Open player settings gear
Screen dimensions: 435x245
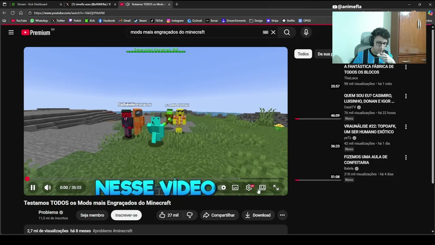[x=249, y=187]
